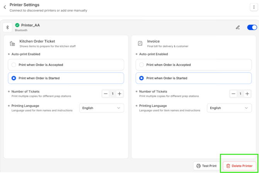Image resolution: width=259 pixels, height=173 pixels.
Task: Click the Delete Printer button
Action: pyautogui.click(x=239, y=166)
